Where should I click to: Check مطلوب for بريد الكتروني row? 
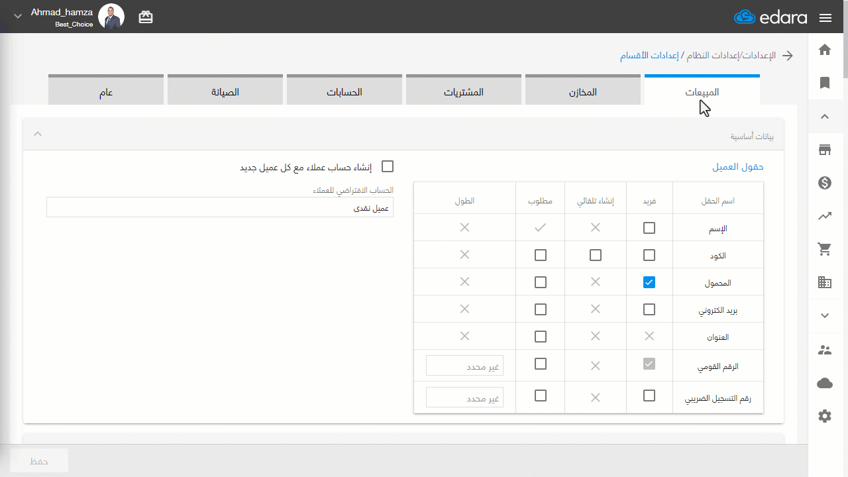pos(541,309)
